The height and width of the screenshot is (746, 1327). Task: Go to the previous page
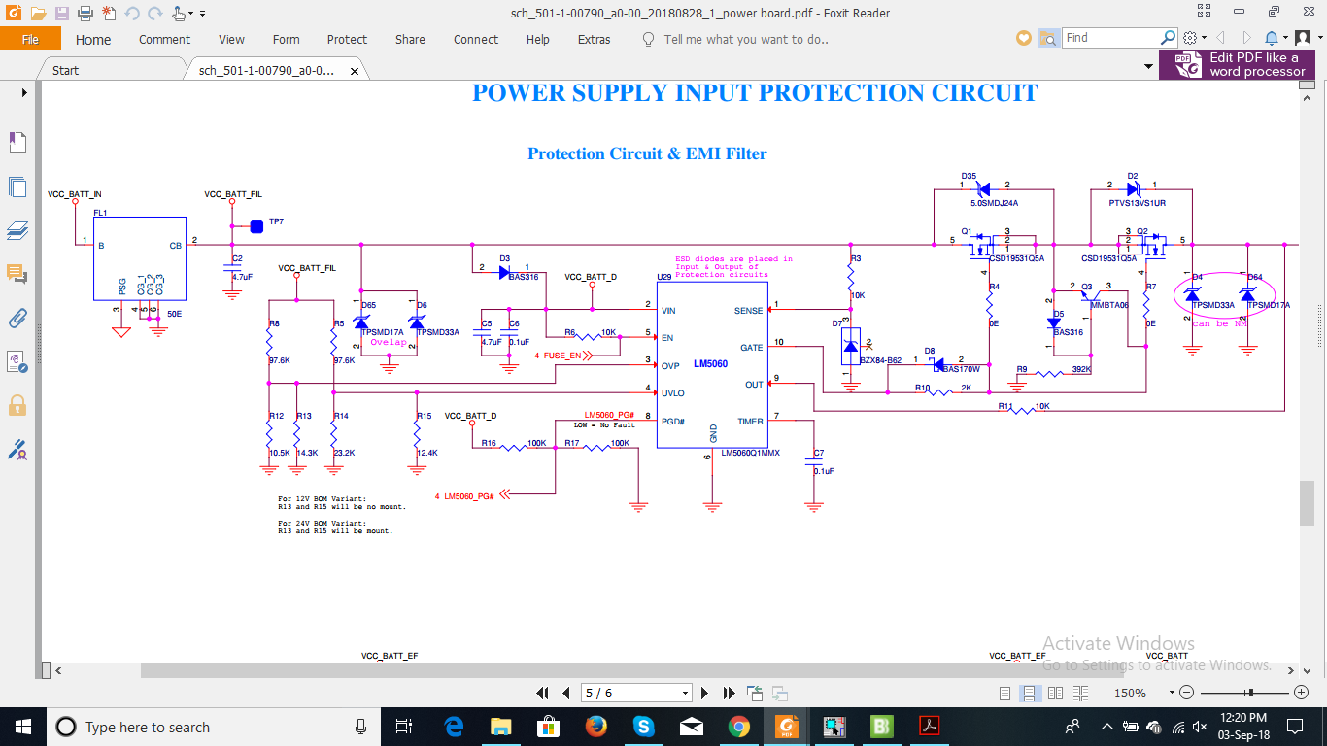click(x=565, y=693)
